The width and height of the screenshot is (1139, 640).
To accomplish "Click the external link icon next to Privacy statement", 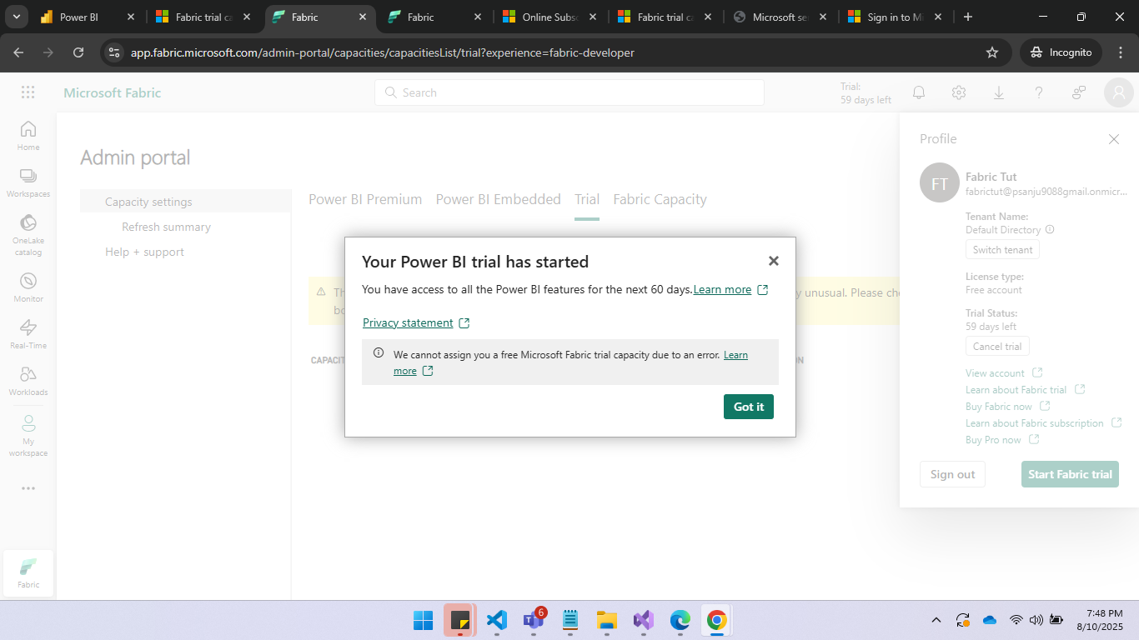I will point(464,322).
